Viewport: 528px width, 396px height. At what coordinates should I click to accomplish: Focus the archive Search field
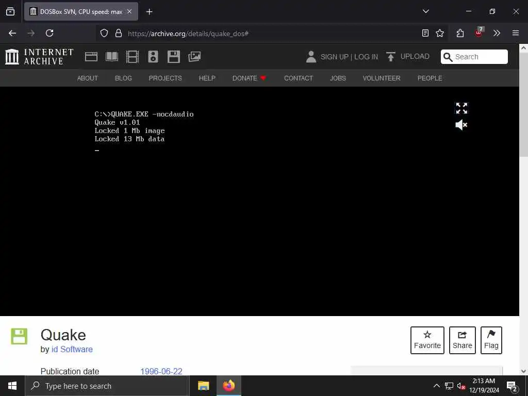(474, 57)
